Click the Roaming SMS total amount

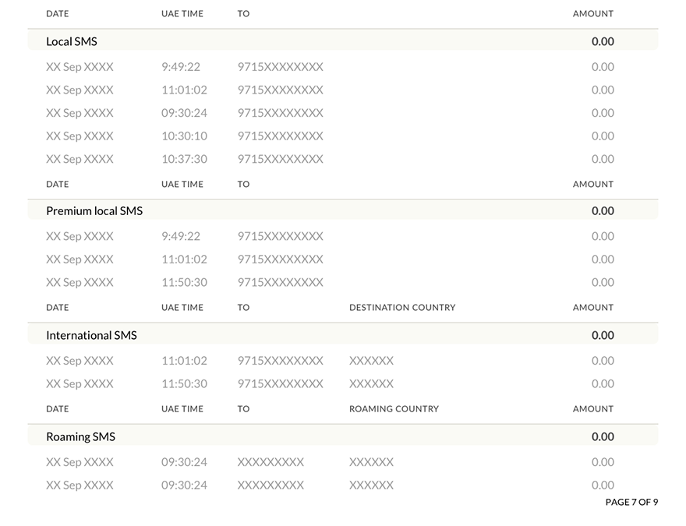(x=603, y=436)
